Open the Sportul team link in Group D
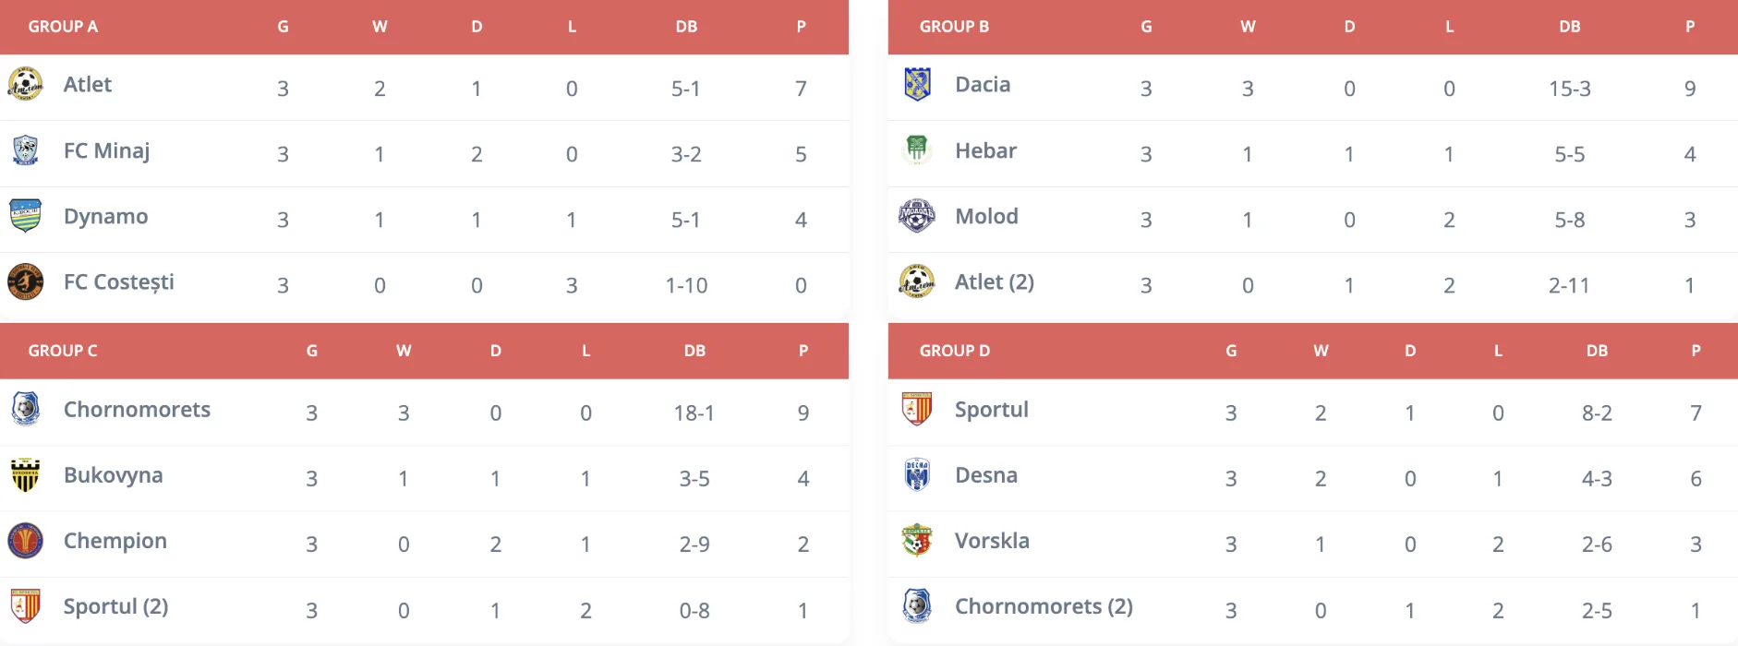 (x=991, y=410)
